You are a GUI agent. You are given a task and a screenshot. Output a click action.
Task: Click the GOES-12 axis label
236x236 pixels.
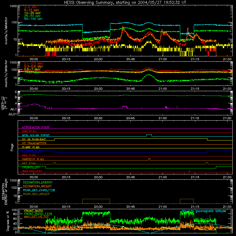pyautogui.click(x=4, y=103)
